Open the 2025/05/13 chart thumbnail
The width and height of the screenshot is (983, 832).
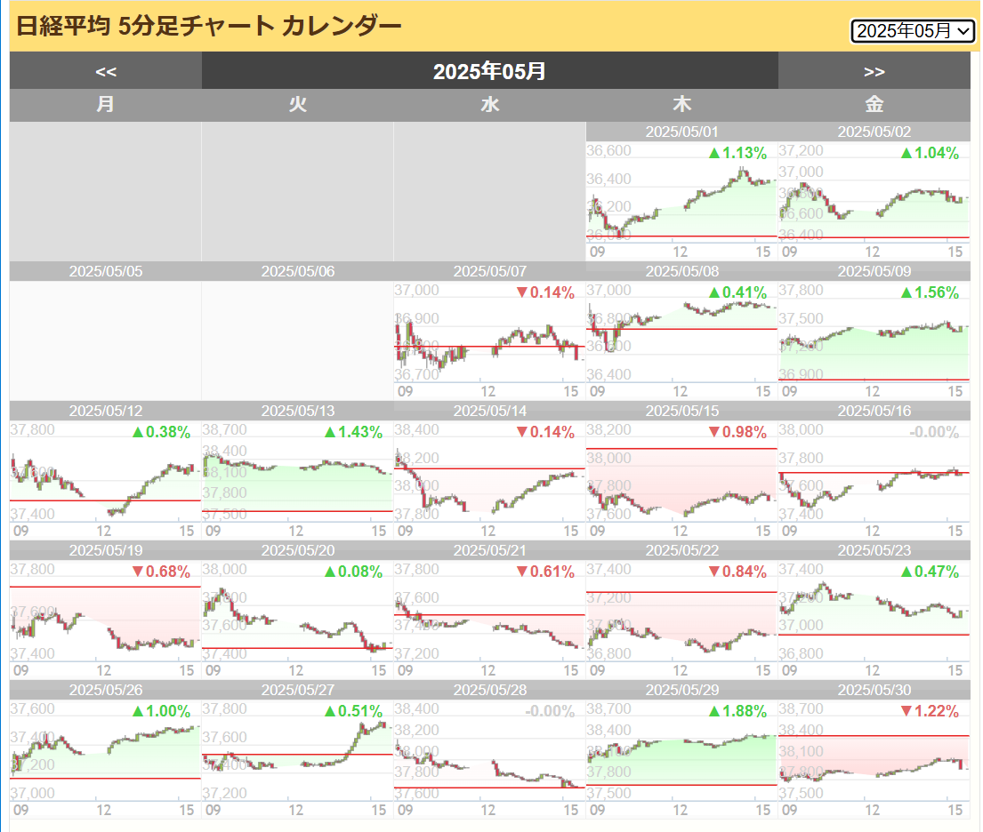point(298,480)
